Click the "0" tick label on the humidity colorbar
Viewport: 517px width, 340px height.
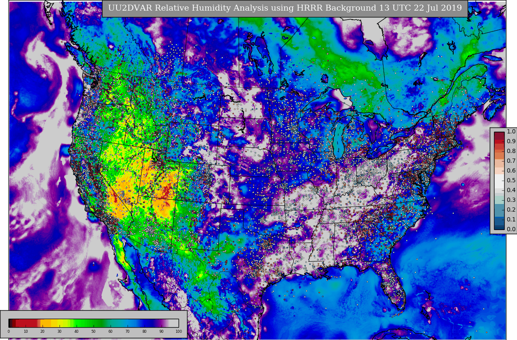[9, 331]
